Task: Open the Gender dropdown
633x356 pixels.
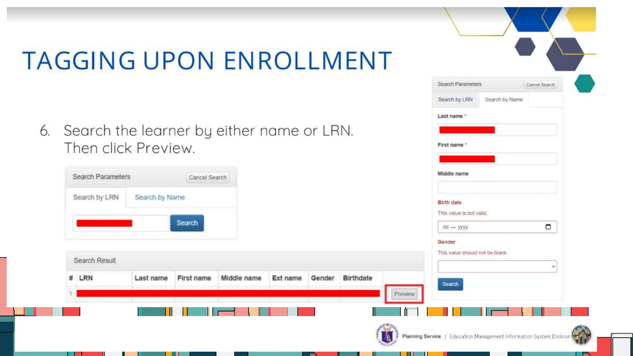Action: (x=497, y=266)
